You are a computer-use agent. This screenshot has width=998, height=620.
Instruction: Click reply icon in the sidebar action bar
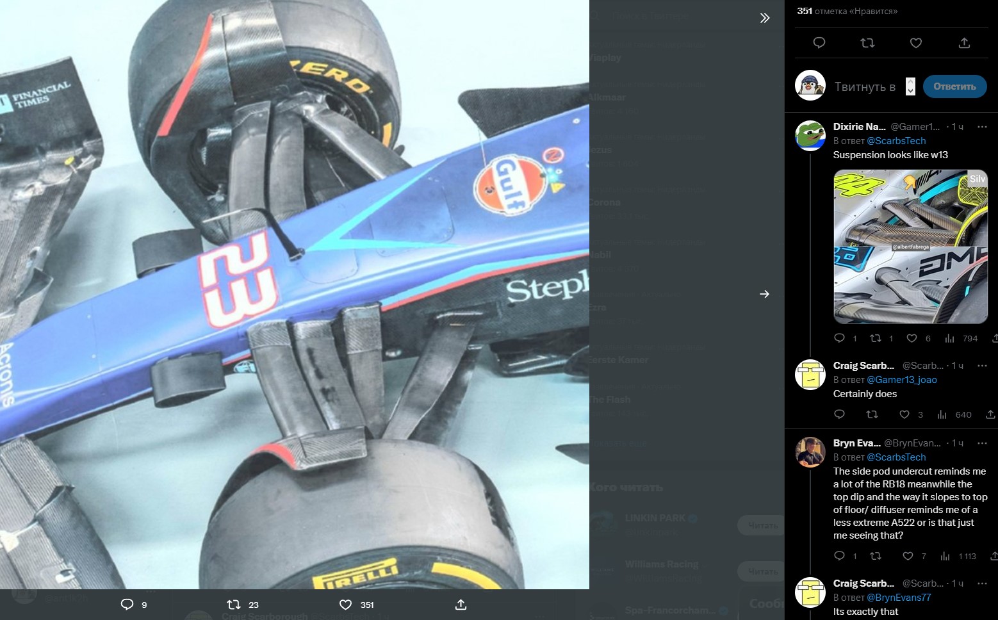coord(819,43)
